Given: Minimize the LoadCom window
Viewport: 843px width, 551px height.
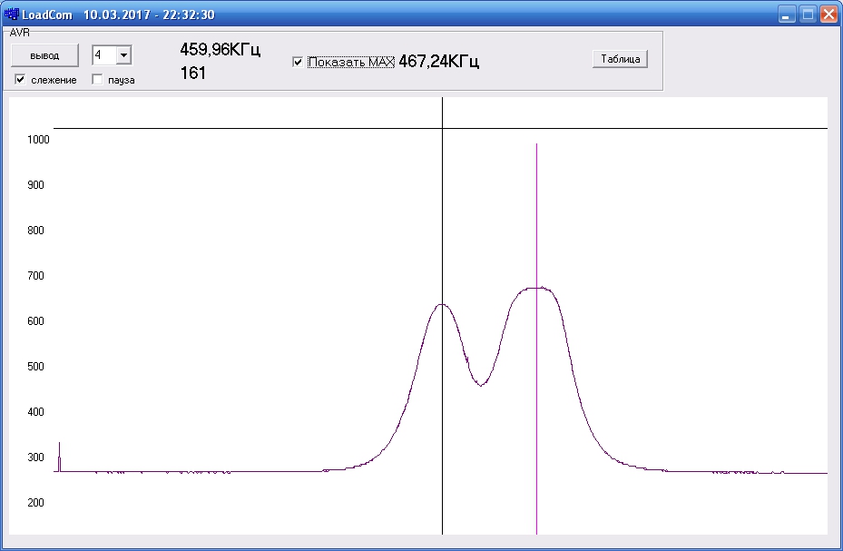Looking at the screenshot, I should click(786, 15).
